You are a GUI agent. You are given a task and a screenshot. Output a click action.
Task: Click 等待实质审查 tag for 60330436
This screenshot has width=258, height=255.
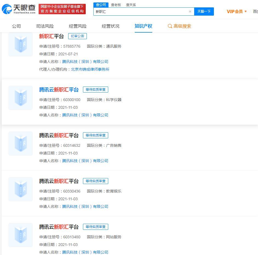(95, 181)
